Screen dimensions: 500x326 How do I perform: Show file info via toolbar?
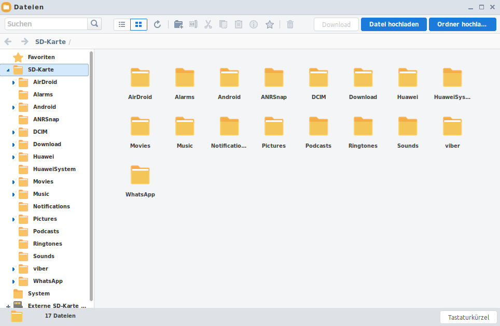(x=254, y=24)
